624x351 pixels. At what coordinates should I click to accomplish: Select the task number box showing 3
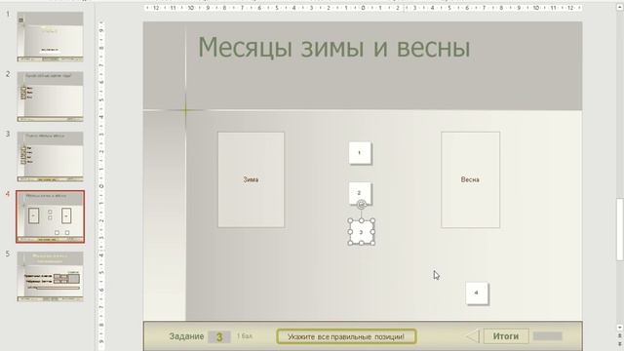click(x=219, y=337)
